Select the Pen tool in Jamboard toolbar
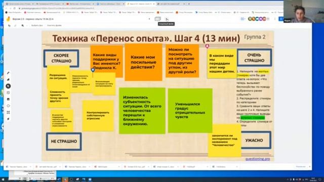The image size is (324, 182). (x=8, y=73)
